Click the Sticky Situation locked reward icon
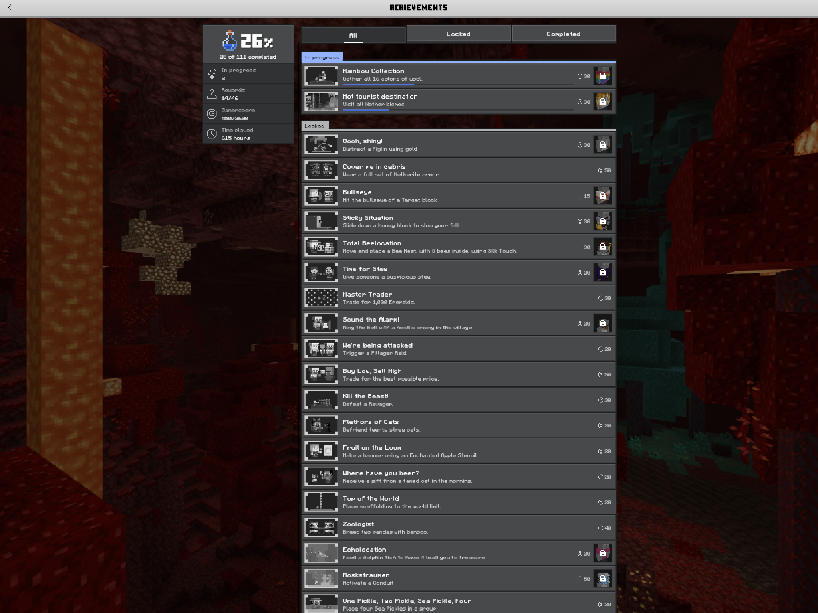This screenshot has height=613, width=818. point(602,221)
